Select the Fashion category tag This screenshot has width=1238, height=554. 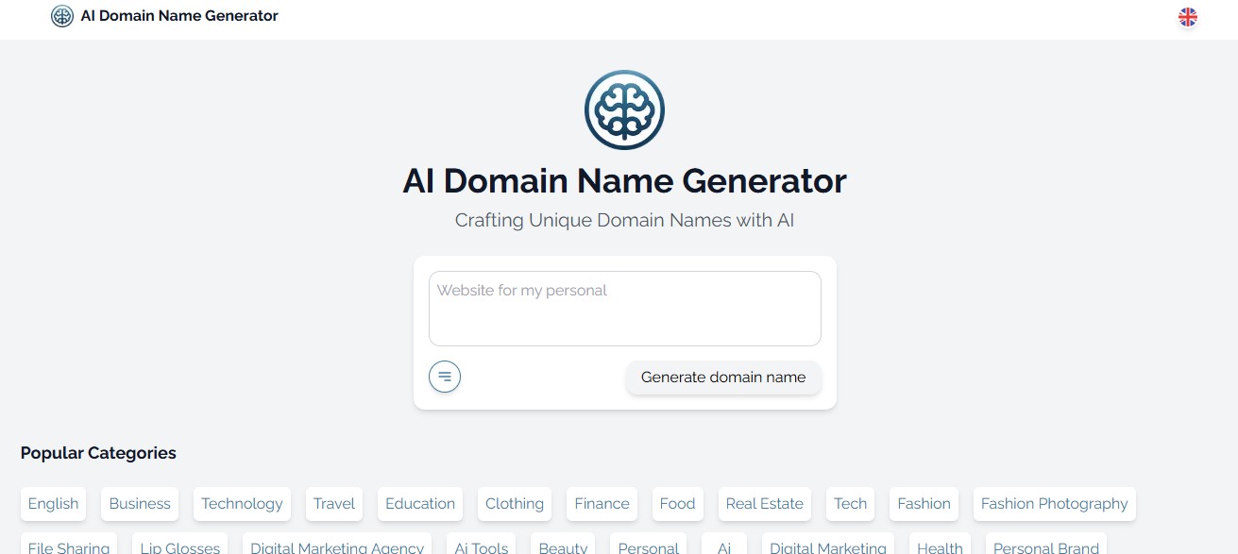924,504
